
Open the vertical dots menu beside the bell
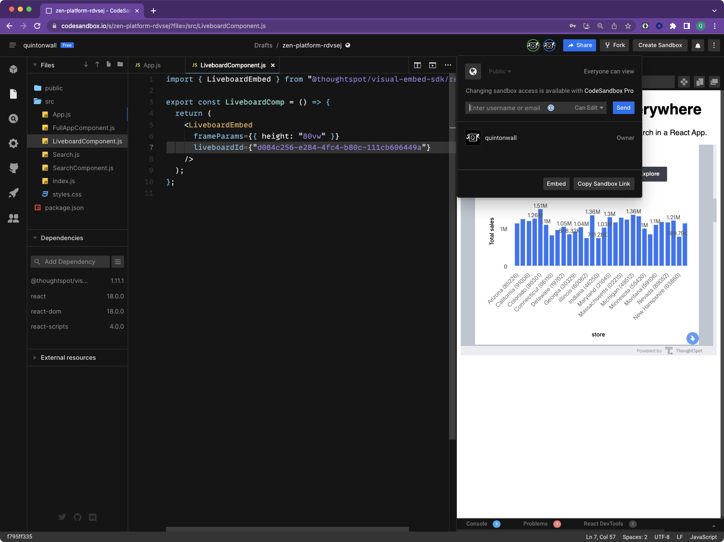click(x=714, y=45)
